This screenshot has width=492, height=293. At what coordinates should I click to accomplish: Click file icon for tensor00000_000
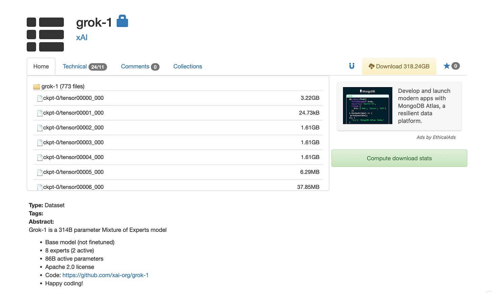40,98
